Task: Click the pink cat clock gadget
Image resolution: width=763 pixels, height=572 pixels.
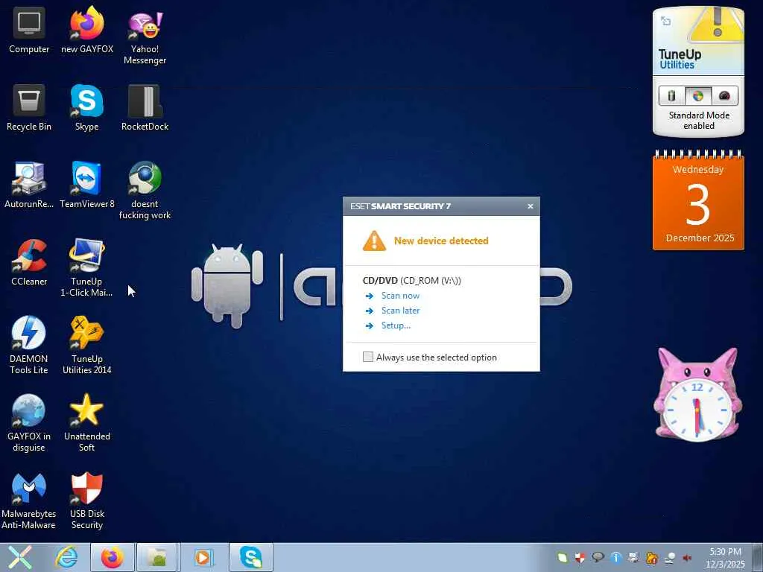Action: (697, 395)
